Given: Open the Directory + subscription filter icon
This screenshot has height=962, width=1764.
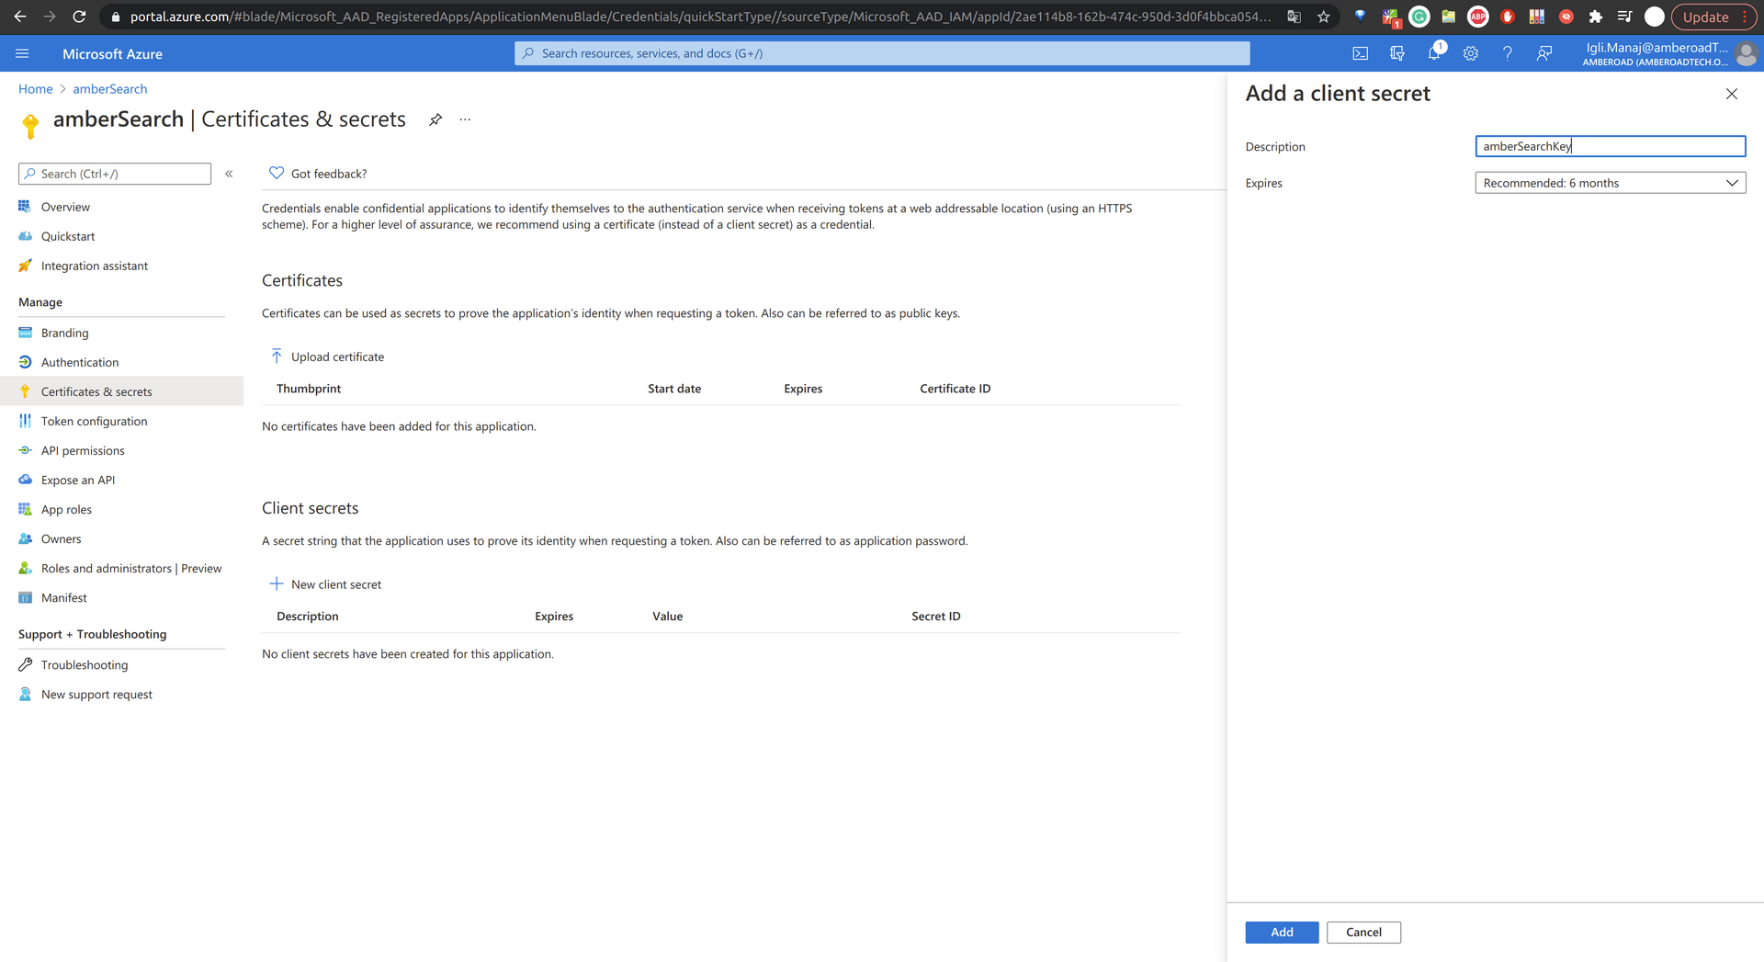Looking at the screenshot, I should point(1396,53).
